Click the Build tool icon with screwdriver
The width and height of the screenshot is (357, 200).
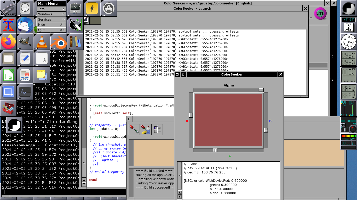(134, 129)
